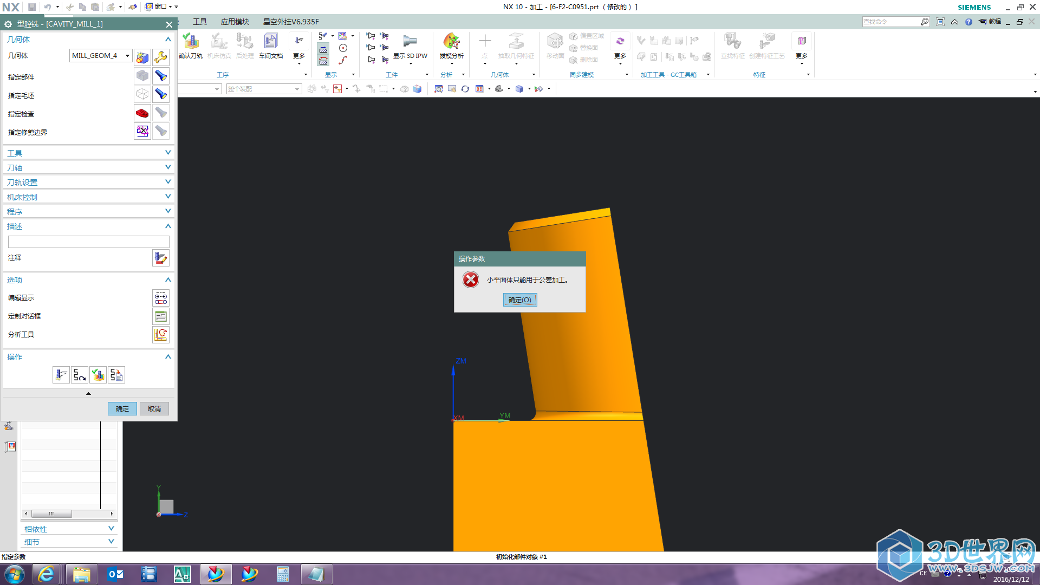Viewport: 1040px width, 585px height.
Task: Open Outlook from the taskbar
Action: (x=115, y=574)
